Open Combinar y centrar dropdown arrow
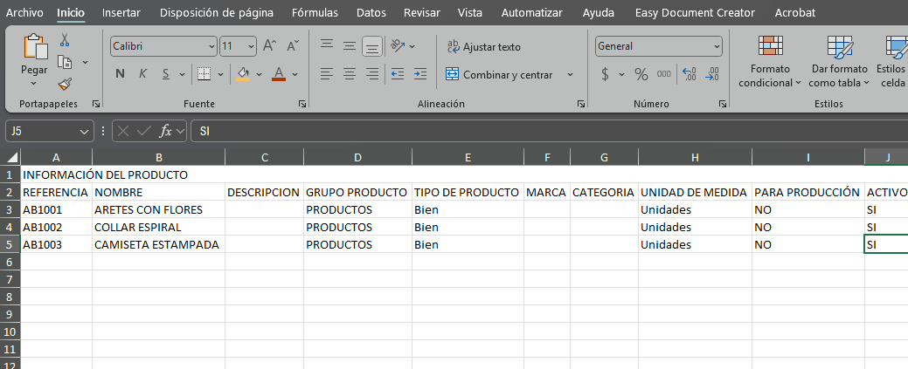This screenshot has height=369, width=908. [570, 75]
